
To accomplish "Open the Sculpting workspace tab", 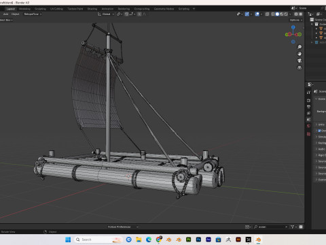I will coord(40,9).
